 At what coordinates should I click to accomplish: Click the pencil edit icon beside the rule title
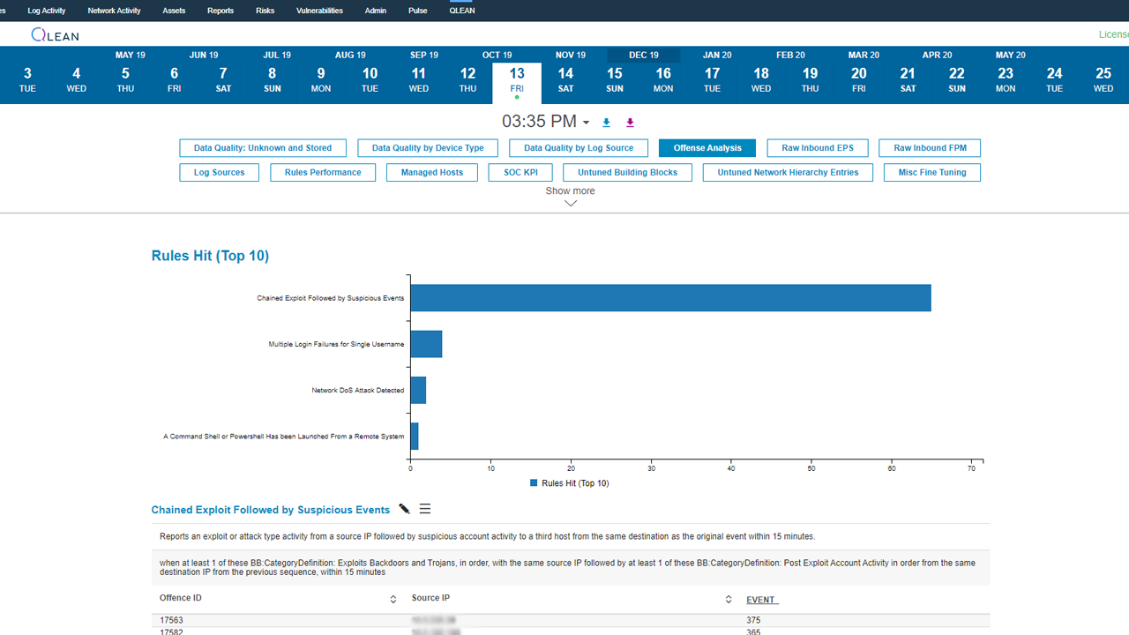coord(404,509)
